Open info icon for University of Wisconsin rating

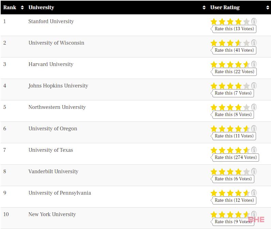click(254, 43)
